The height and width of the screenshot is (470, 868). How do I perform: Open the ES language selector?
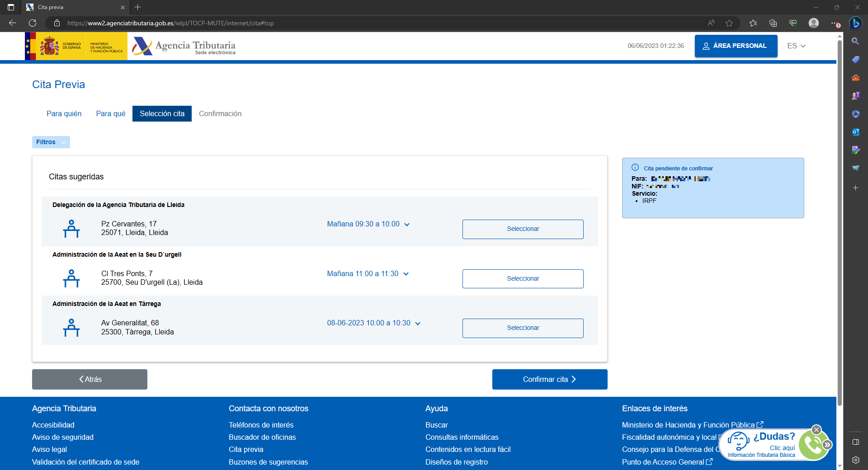point(796,46)
